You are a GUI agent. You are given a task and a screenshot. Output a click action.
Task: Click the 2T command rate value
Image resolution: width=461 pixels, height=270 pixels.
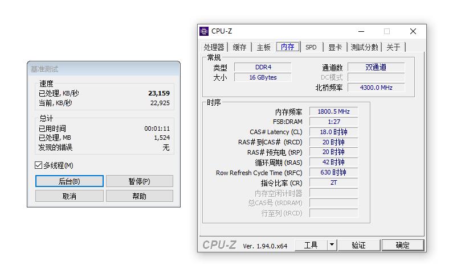point(334,182)
